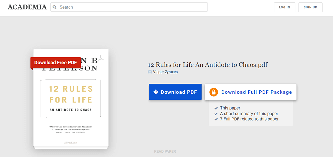Click the READ PAPER label
Screen dimensions: 333x157
tap(165, 151)
